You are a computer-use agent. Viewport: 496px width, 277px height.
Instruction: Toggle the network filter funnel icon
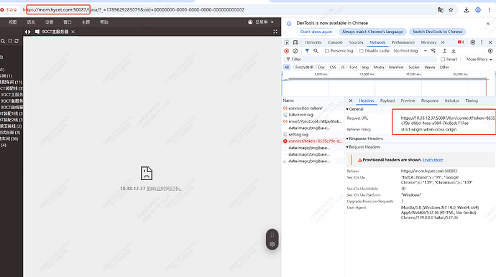(307, 51)
